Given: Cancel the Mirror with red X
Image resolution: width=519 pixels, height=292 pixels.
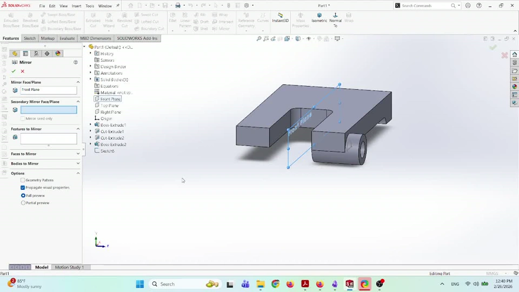Looking at the screenshot, I should pos(23,71).
